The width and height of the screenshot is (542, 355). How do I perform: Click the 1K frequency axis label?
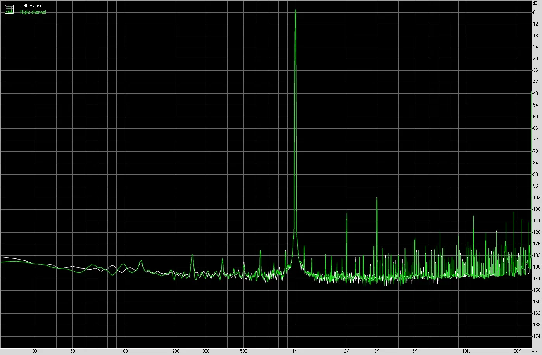(x=295, y=351)
